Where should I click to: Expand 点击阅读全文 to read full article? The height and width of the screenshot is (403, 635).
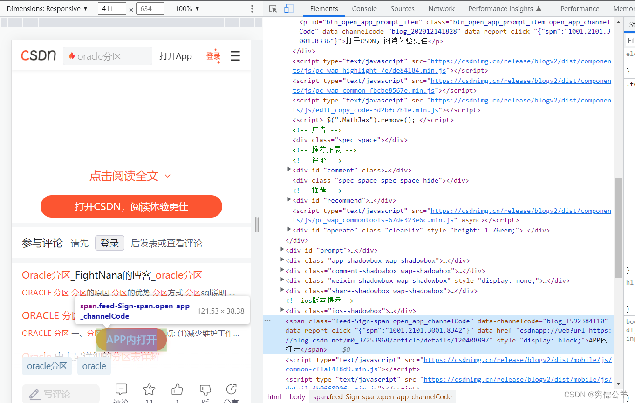[130, 176]
